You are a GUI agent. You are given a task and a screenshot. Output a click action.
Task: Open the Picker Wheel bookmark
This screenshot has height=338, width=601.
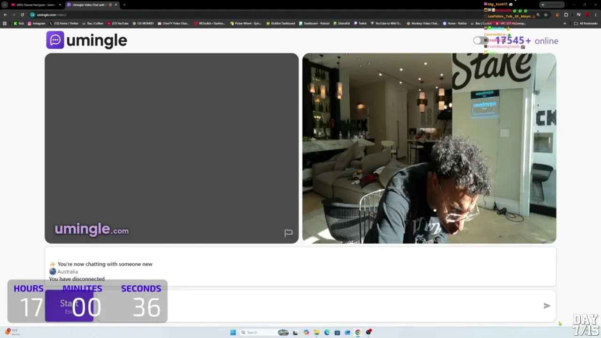click(x=246, y=23)
